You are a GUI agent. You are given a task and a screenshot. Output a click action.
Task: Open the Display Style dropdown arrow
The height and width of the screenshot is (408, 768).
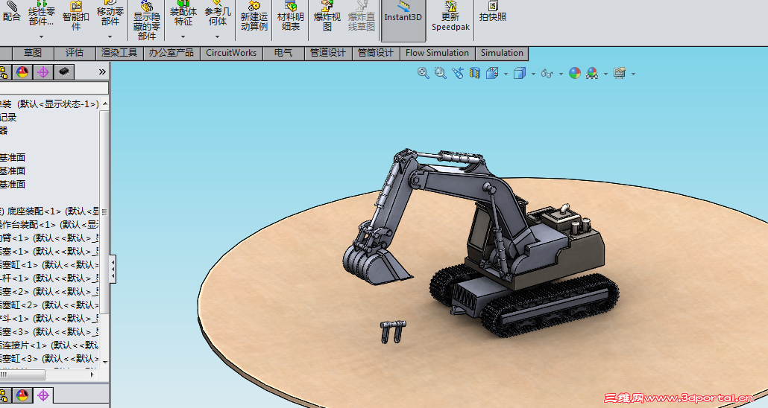[532, 74]
